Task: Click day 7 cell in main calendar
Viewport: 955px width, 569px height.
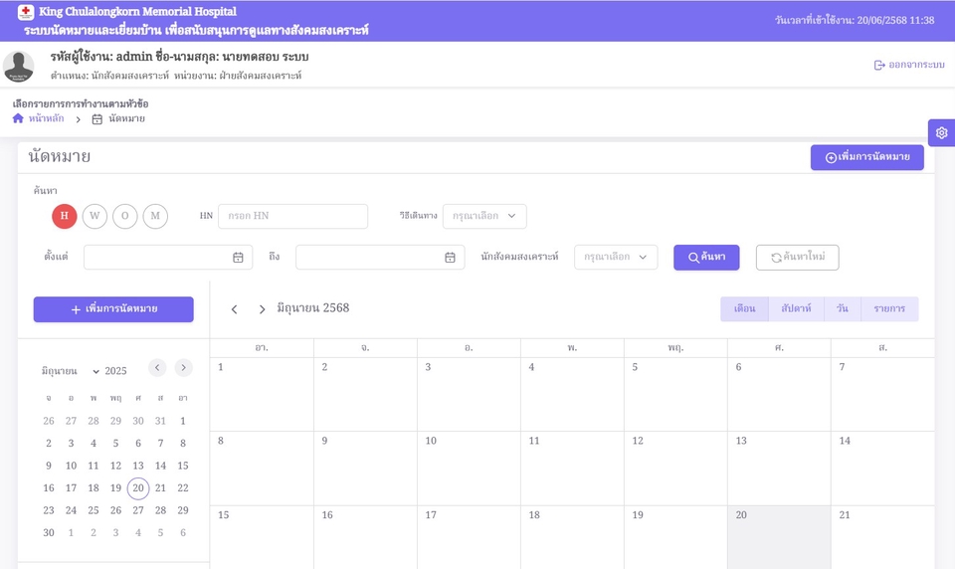Action: pos(882,394)
